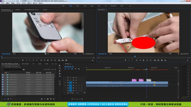The width and height of the screenshot is (191, 107).
Task: Toggle Linked Selection in timeline
Action: click(72, 69)
